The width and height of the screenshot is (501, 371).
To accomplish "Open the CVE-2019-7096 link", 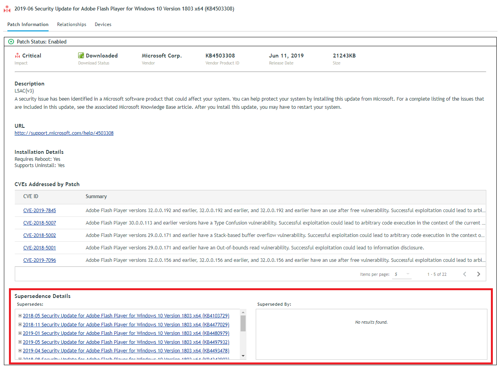I will 40,260.
